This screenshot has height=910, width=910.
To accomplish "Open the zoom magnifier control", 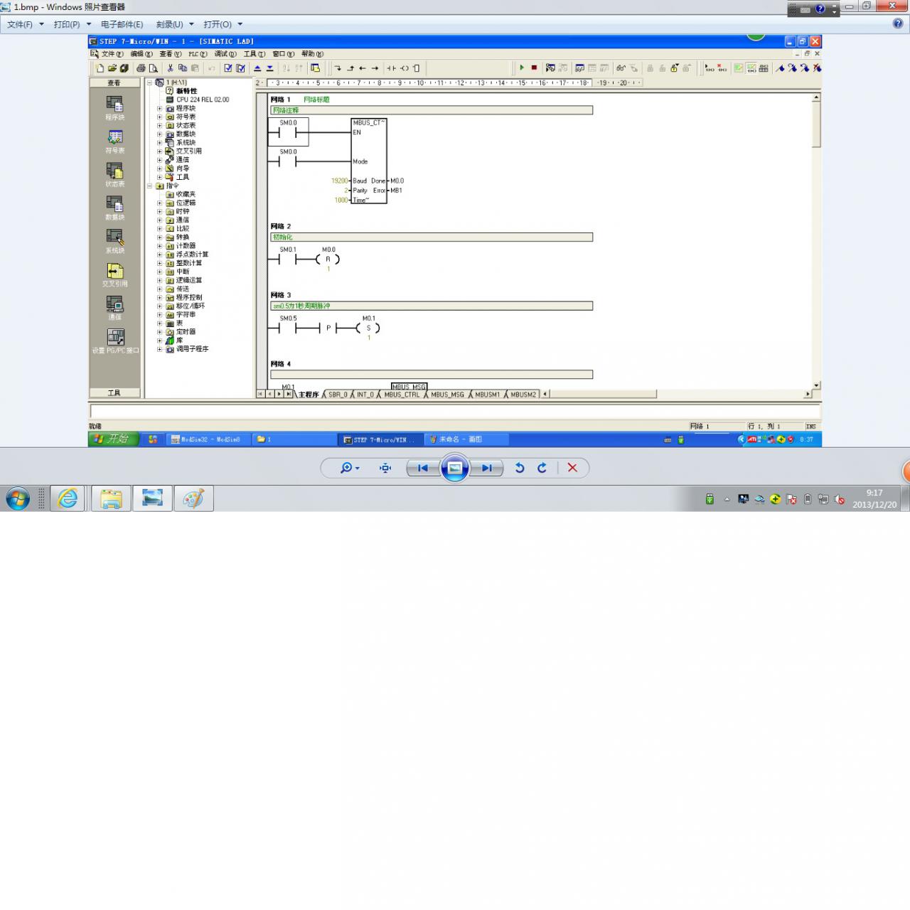I will [x=349, y=468].
